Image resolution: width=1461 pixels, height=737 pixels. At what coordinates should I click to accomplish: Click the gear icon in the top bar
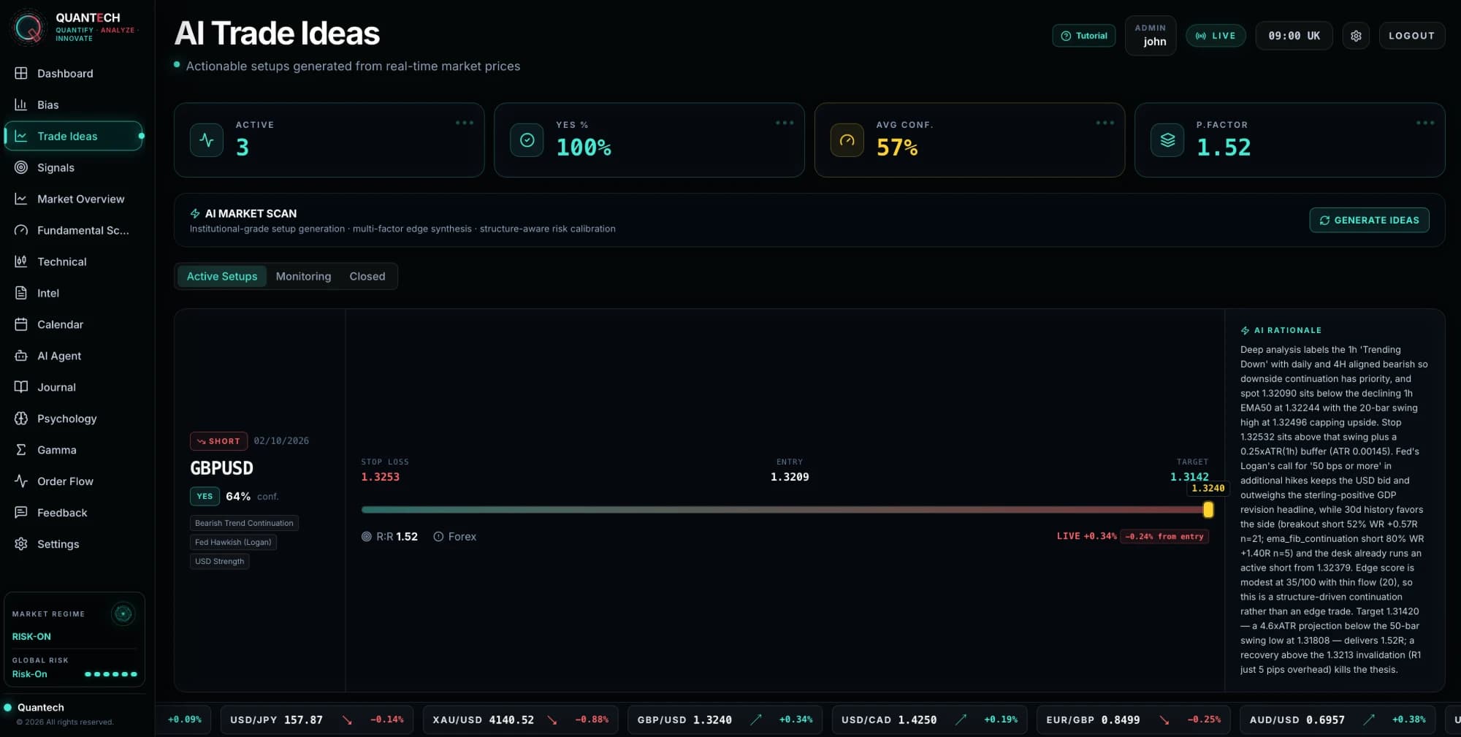[x=1356, y=35]
